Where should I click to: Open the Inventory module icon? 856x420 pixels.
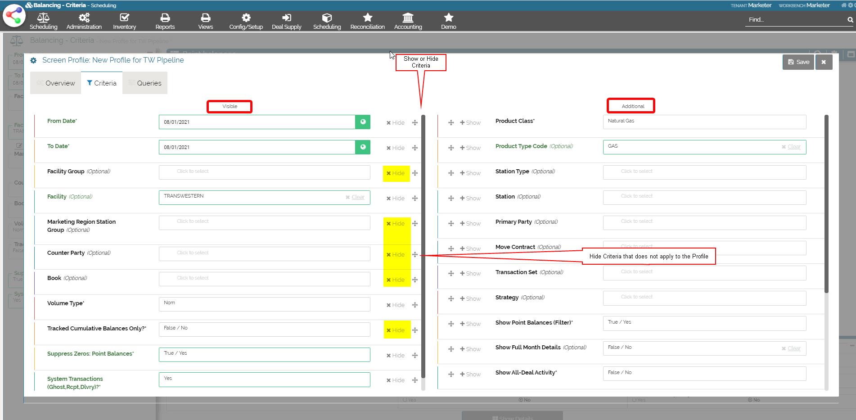coord(124,18)
